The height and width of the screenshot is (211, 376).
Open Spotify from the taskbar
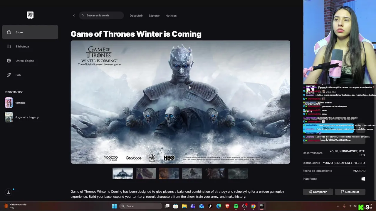[x=236, y=206]
